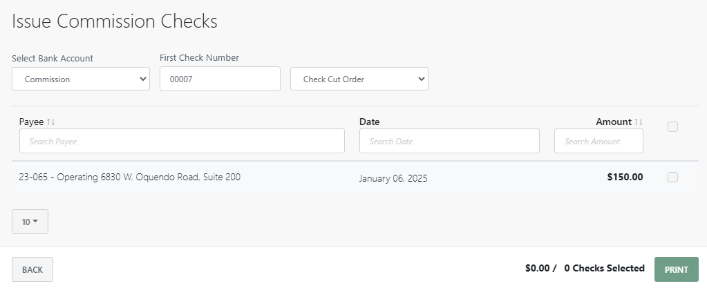Screen dimensions: 707x288
Task: Open the Check Cut Order dropdown
Action: [x=359, y=79]
